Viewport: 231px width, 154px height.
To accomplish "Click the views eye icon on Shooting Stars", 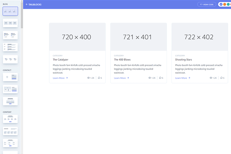I will tap(211, 78).
